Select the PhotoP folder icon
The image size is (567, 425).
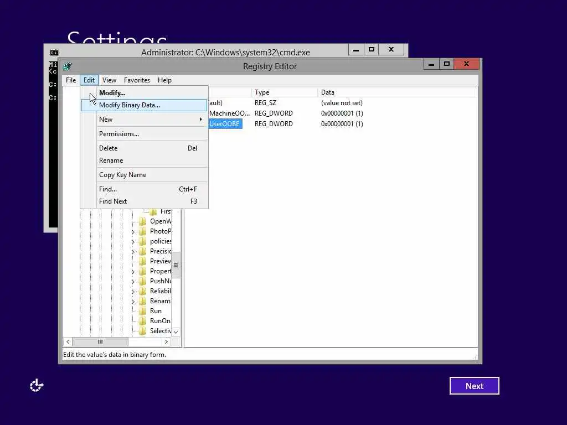(143, 231)
